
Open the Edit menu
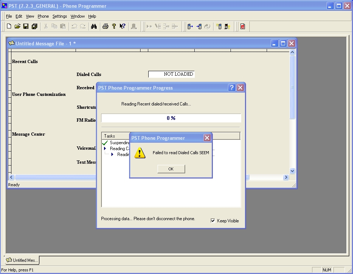tap(19, 16)
